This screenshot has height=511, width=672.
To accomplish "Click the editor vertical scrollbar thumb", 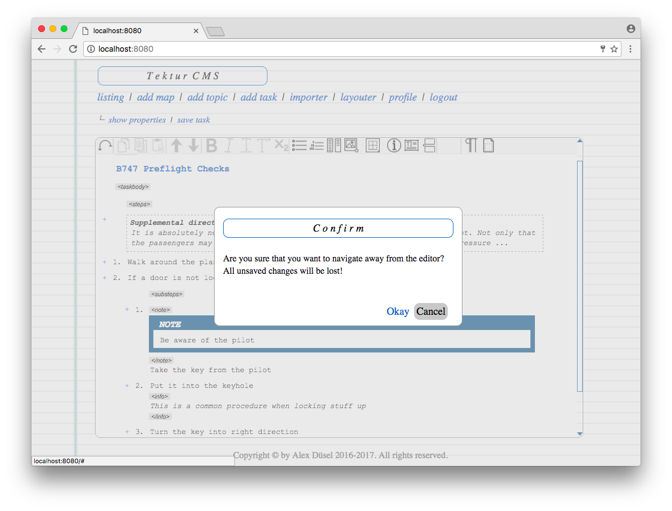I will (x=580, y=276).
